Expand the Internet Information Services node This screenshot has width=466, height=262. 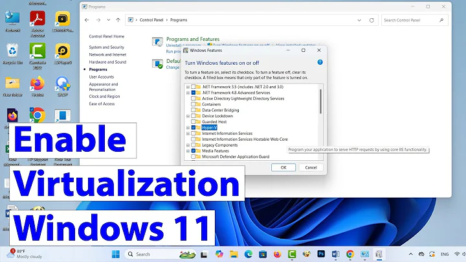click(x=188, y=134)
